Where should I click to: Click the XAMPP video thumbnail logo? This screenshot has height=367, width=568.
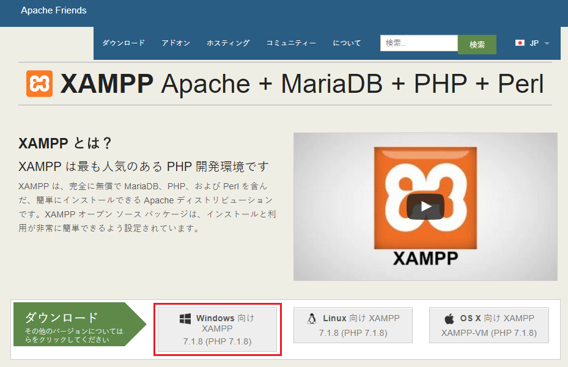point(426,198)
